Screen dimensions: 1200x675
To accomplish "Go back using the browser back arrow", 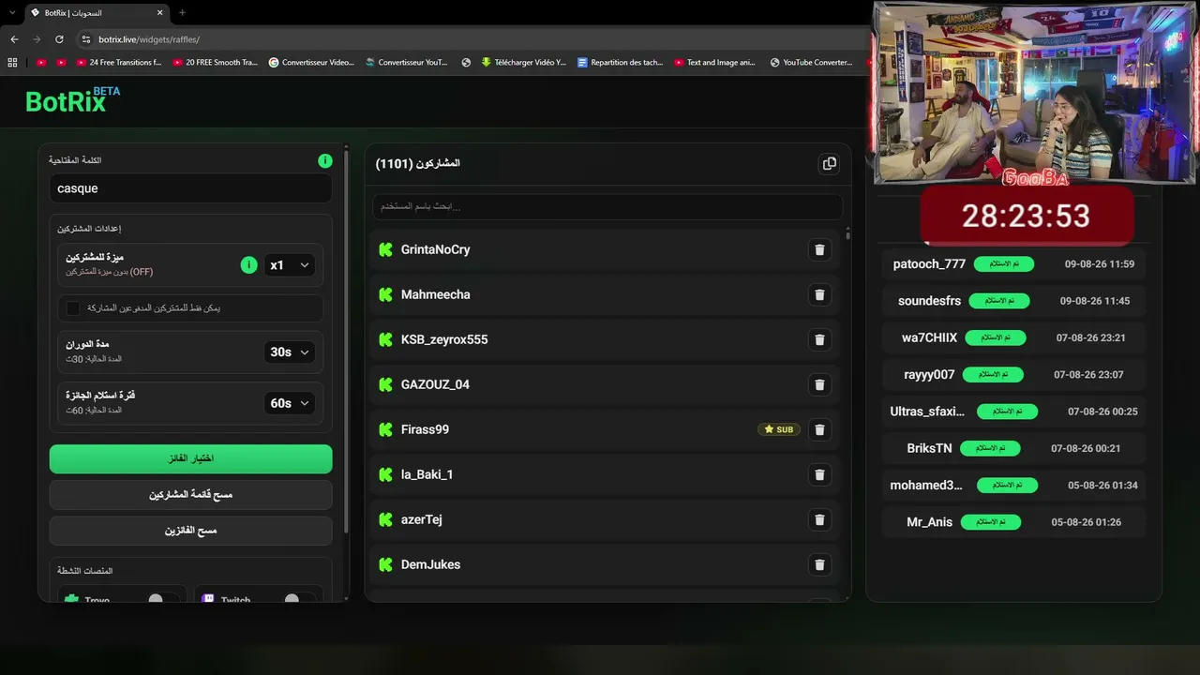I will click(14, 39).
